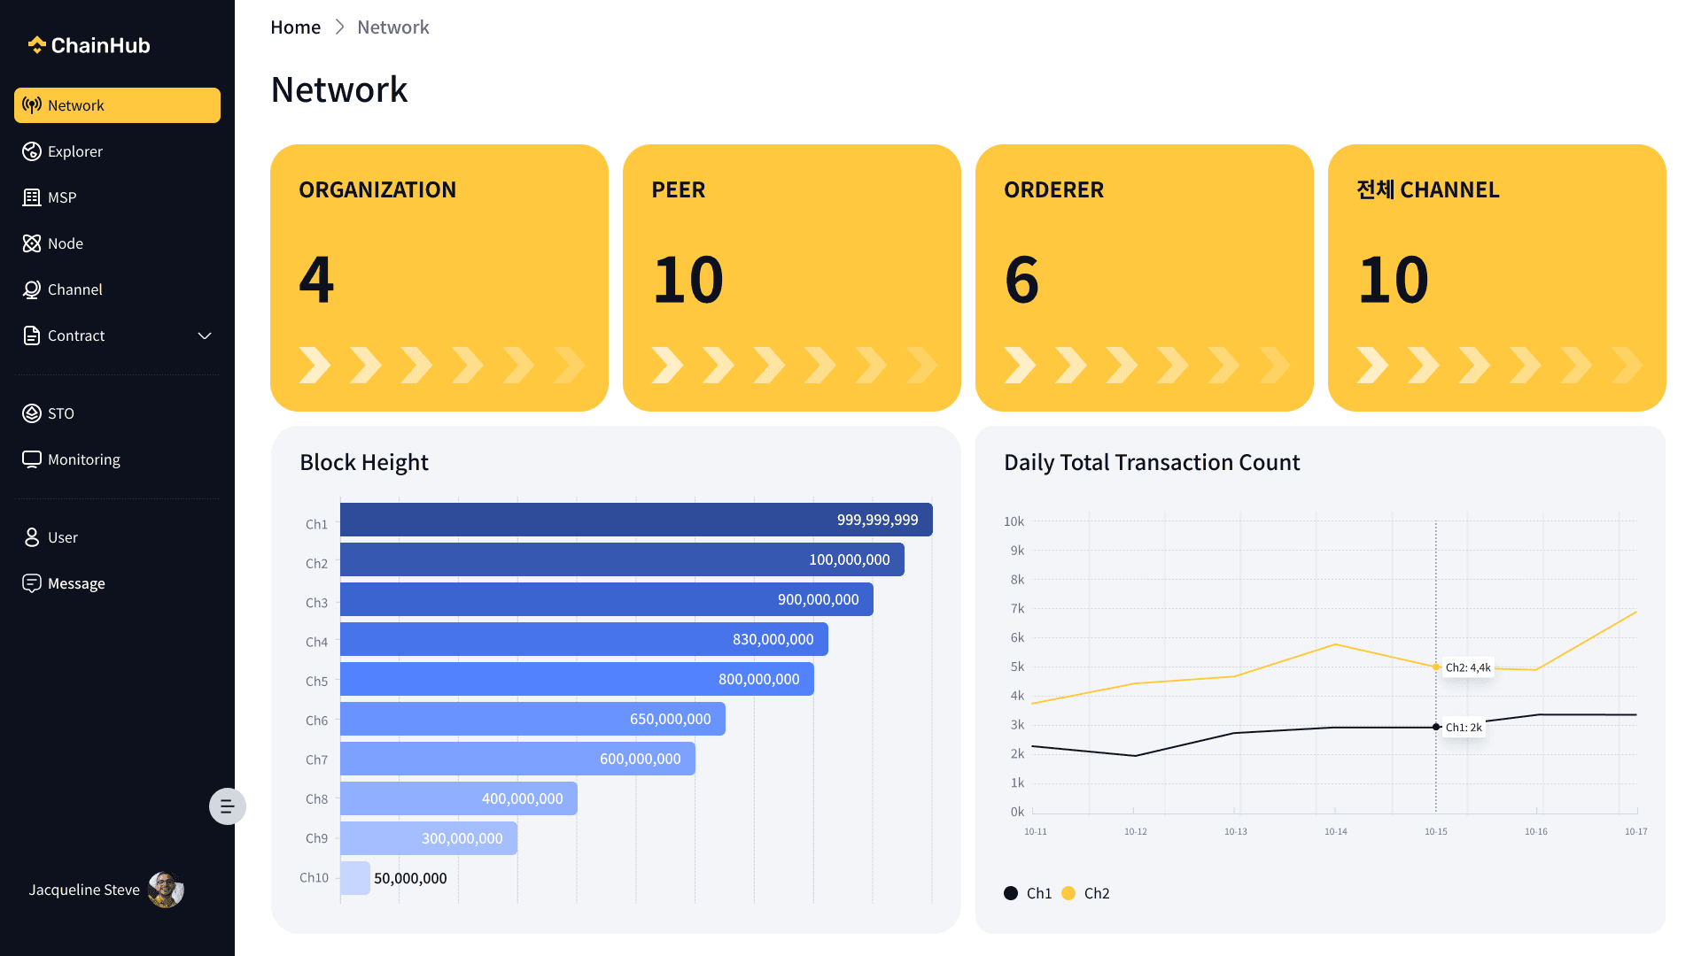1701x956 pixels.
Task: Click the Message chat bubble icon
Action: click(32, 583)
